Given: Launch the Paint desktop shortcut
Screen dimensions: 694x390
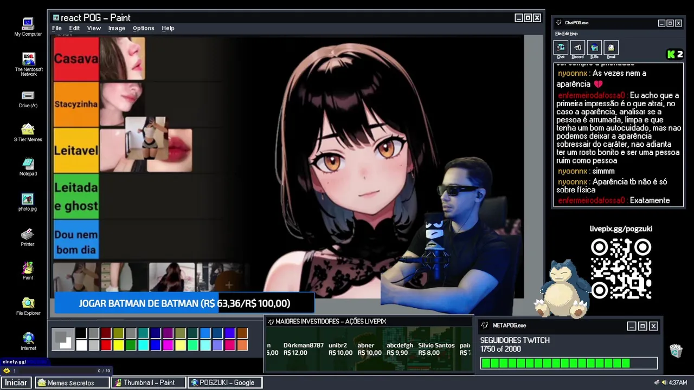Looking at the screenshot, I should [x=28, y=271].
